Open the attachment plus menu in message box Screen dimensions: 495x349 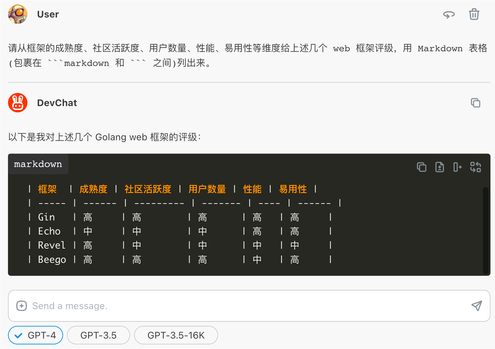[x=21, y=306]
